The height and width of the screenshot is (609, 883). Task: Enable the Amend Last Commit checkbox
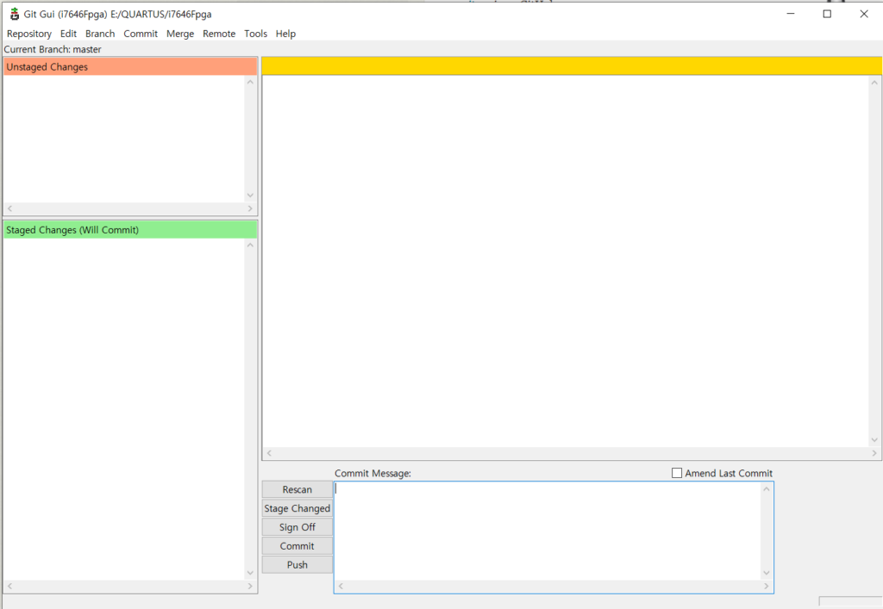(677, 473)
